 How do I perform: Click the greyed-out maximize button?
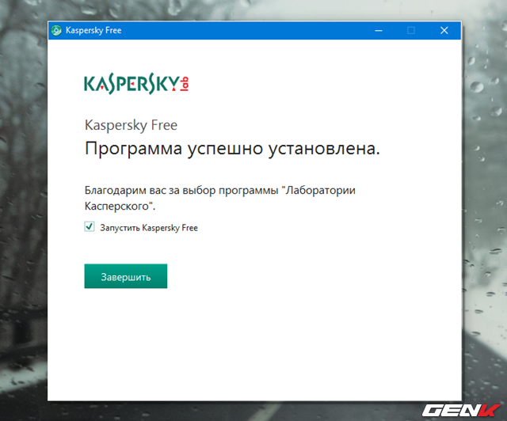[411, 31]
